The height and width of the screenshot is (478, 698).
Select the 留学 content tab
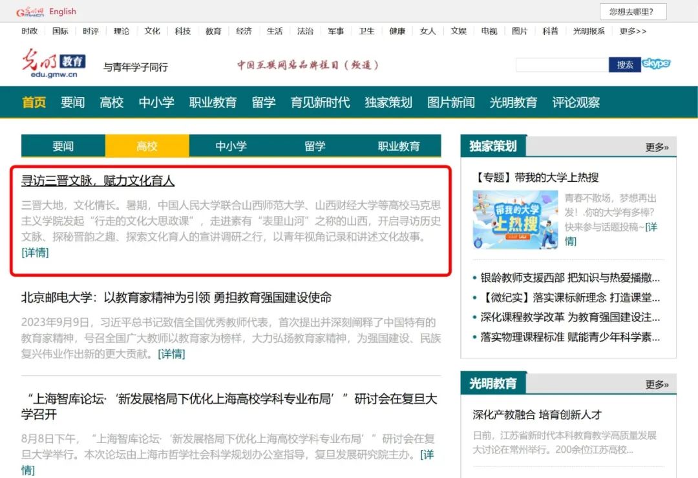pos(315,146)
